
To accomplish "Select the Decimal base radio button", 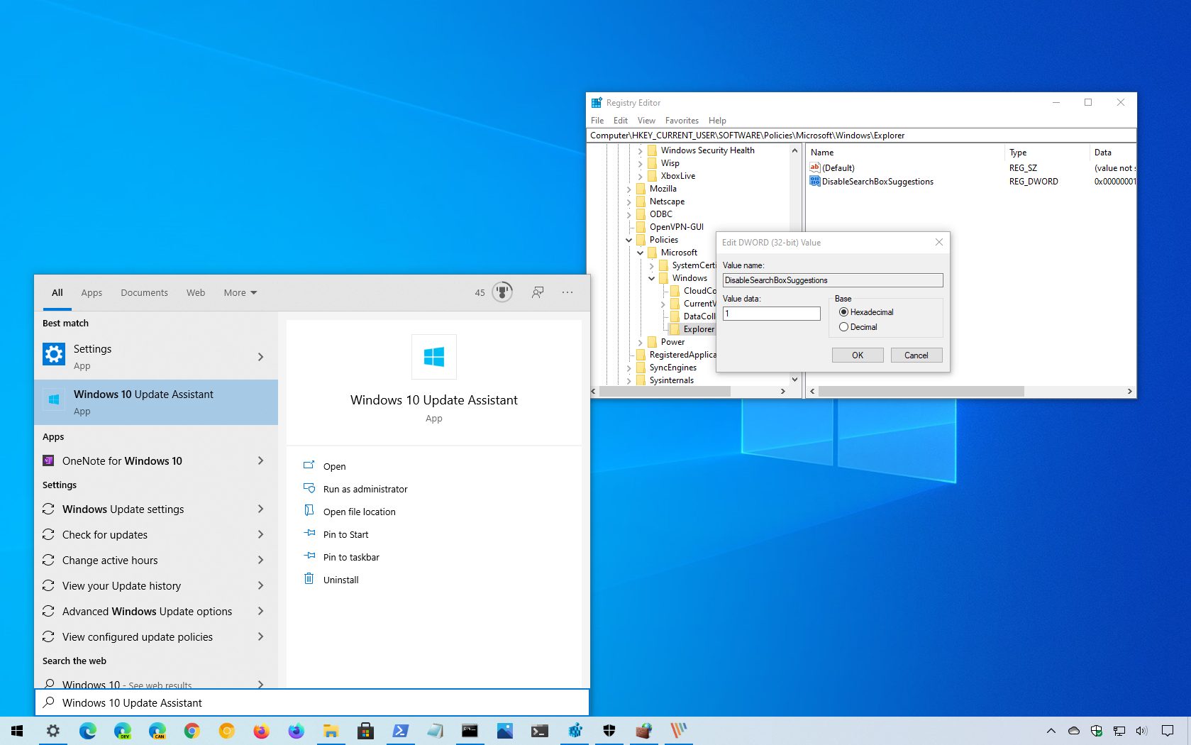I will [844, 327].
